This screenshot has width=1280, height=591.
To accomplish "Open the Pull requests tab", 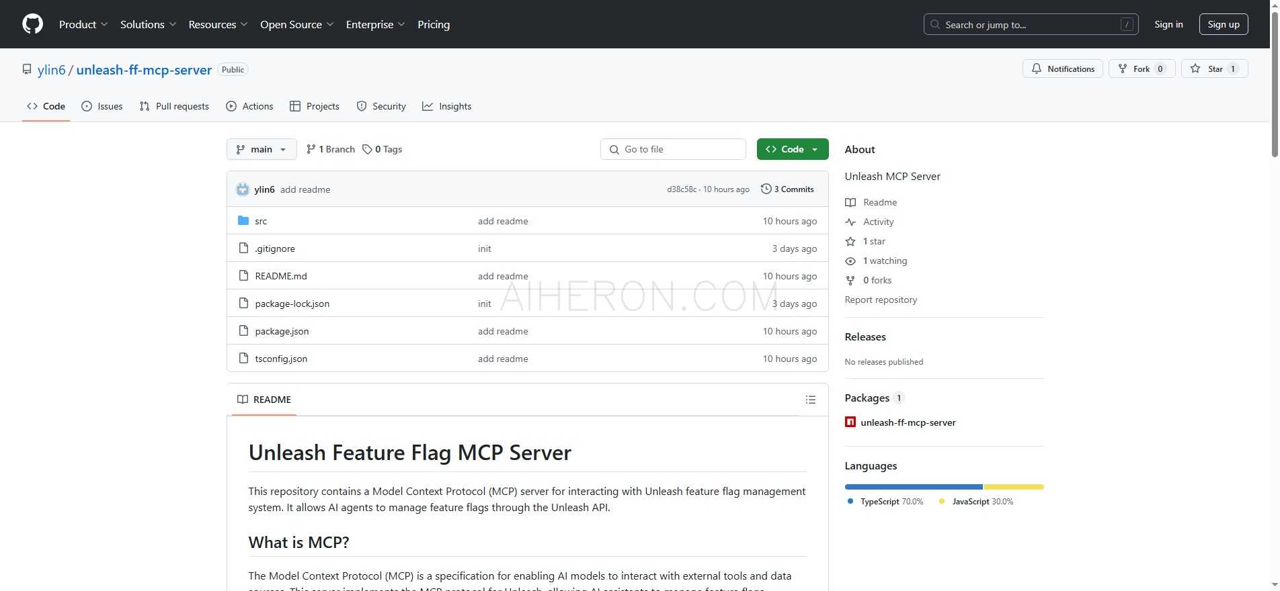I will click(174, 106).
